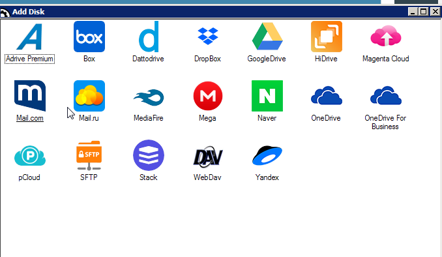Pick the red Mega icon

click(x=208, y=96)
